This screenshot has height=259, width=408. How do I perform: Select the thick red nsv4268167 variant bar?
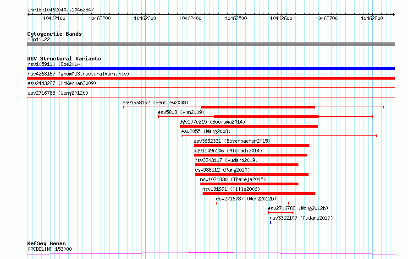211,78
